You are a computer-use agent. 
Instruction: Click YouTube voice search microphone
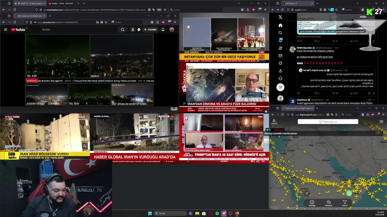coord(132,30)
